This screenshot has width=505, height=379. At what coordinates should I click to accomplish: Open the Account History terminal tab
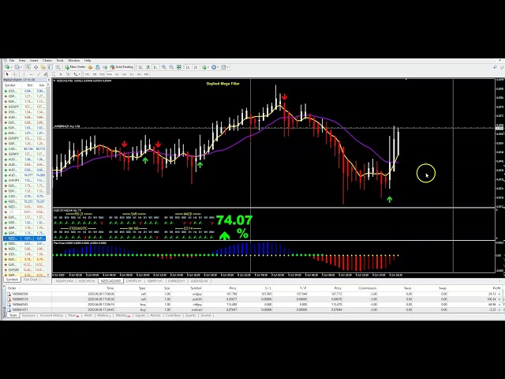click(52, 315)
